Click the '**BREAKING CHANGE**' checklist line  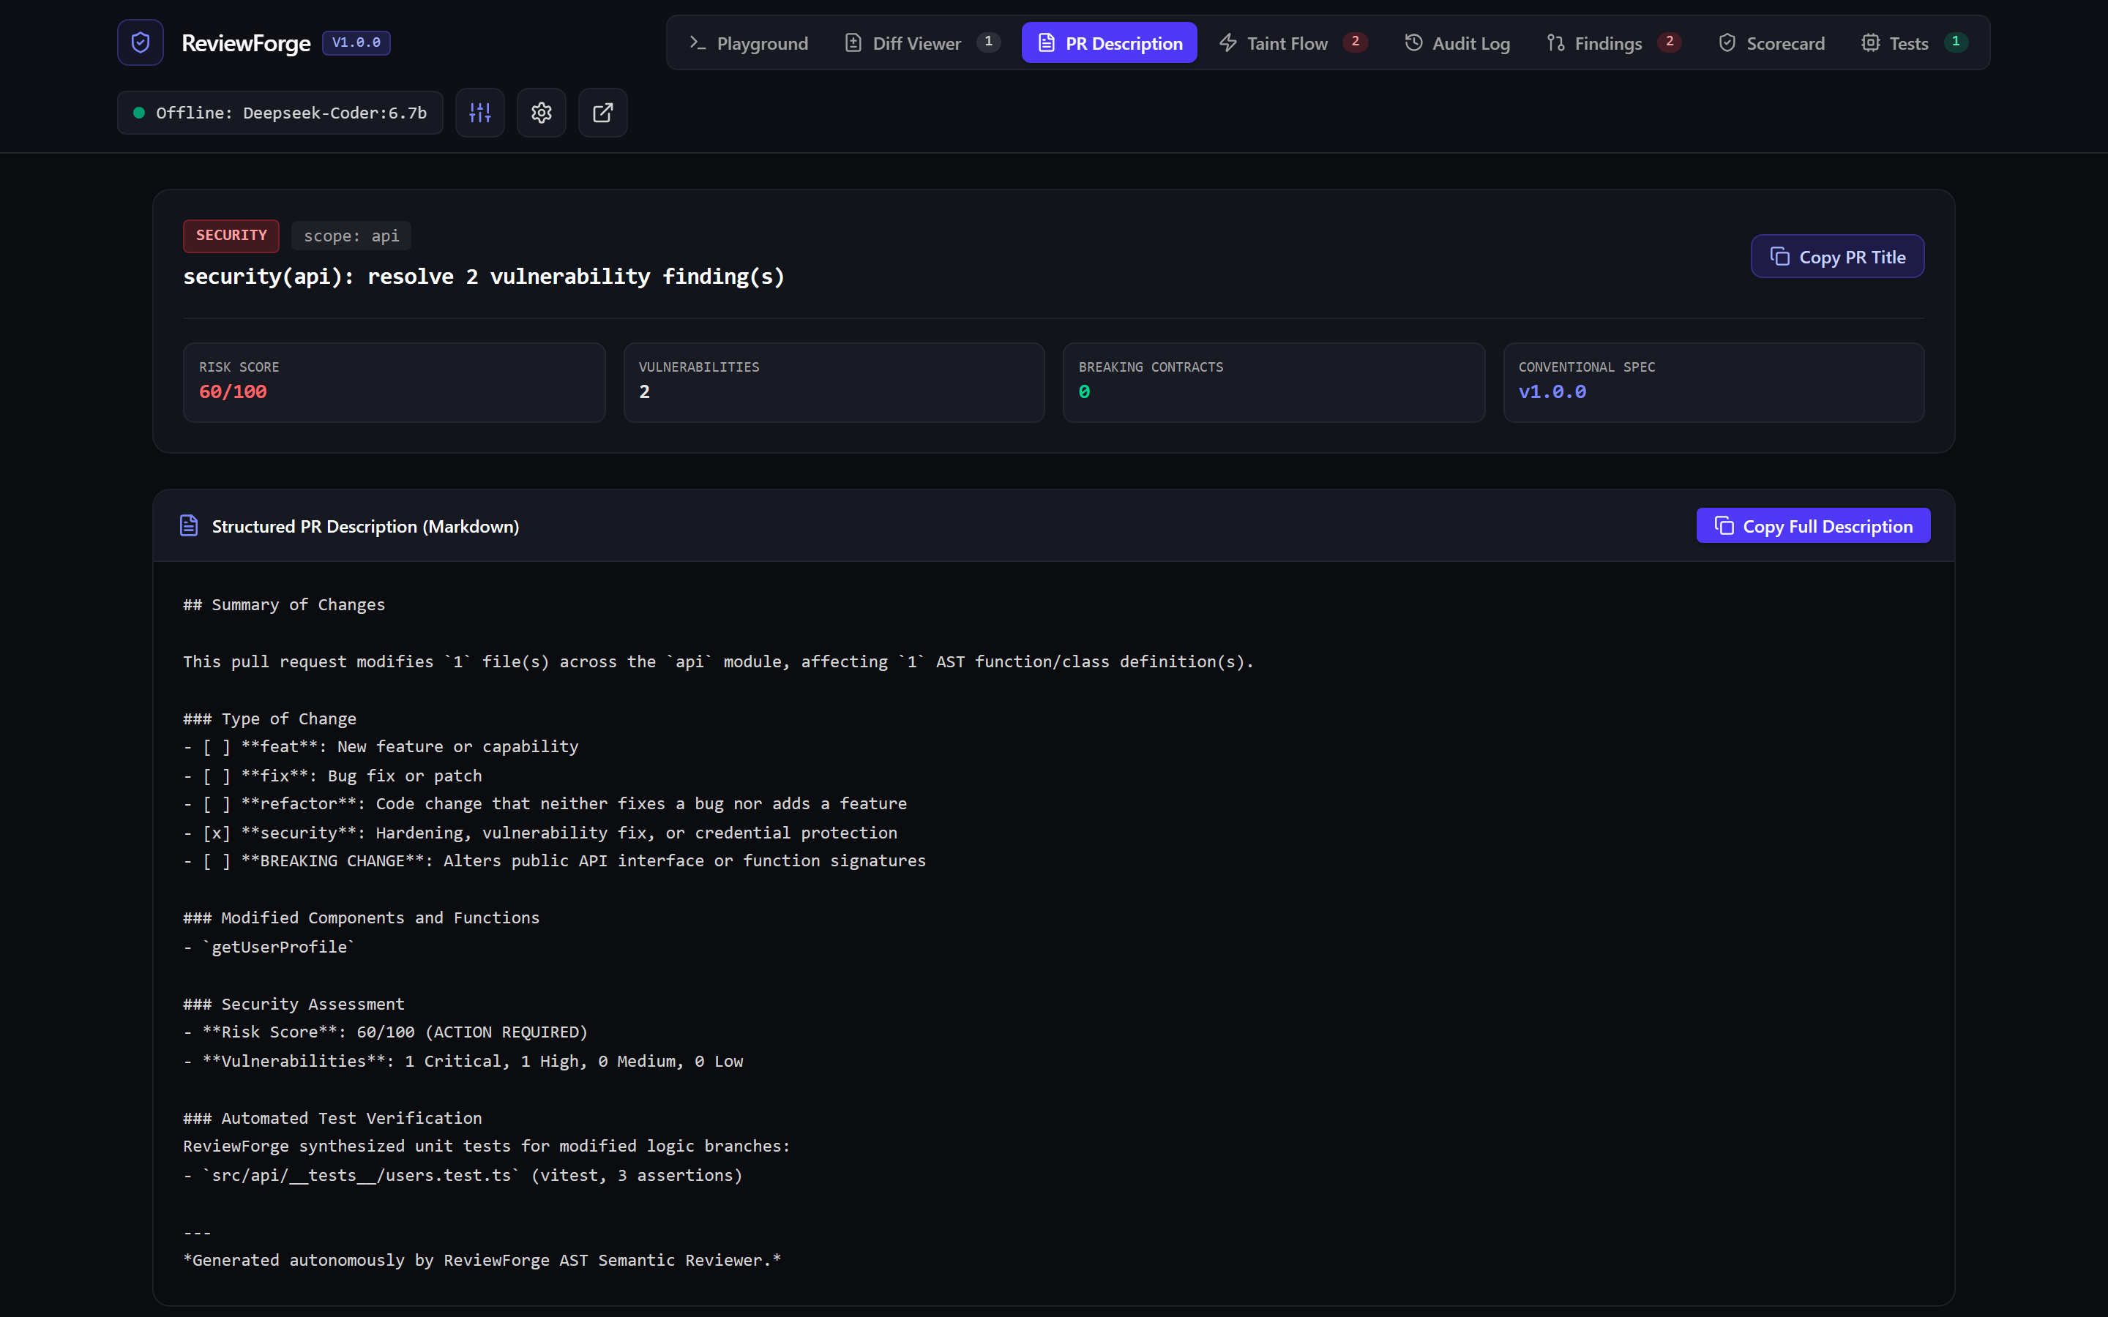(x=554, y=860)
